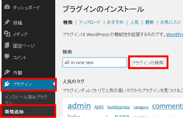Focus the plugin search input field
Image resolution: width=183 pixels, height=118 pixels.
click(x=95, y=63)
